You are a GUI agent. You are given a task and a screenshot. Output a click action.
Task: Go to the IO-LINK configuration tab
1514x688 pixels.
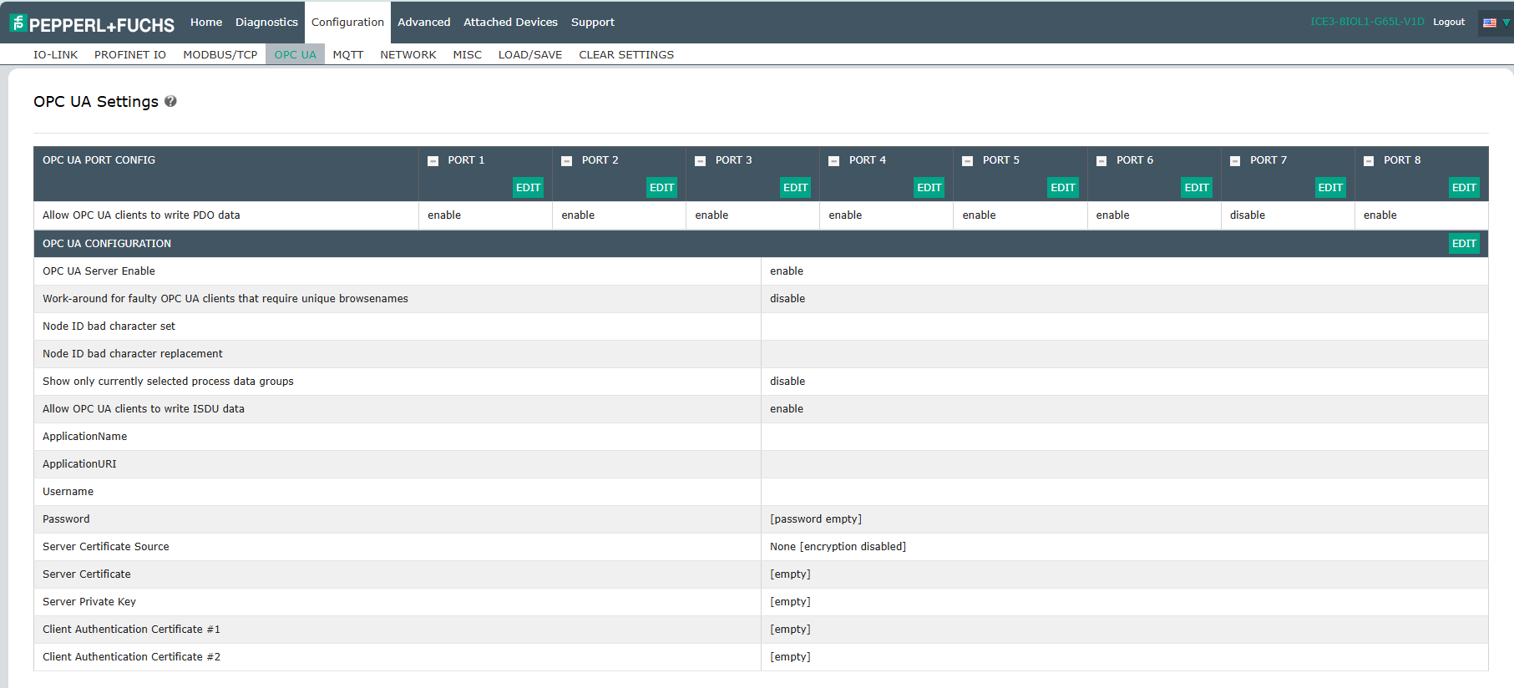tap(55, 55)
